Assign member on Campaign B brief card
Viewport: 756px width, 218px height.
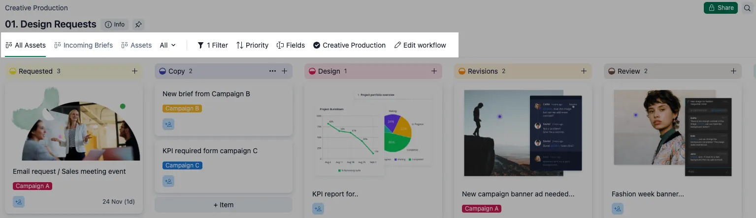[168, 124]
